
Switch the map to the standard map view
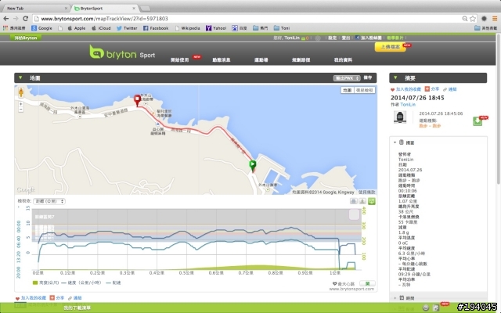point(348,91)
